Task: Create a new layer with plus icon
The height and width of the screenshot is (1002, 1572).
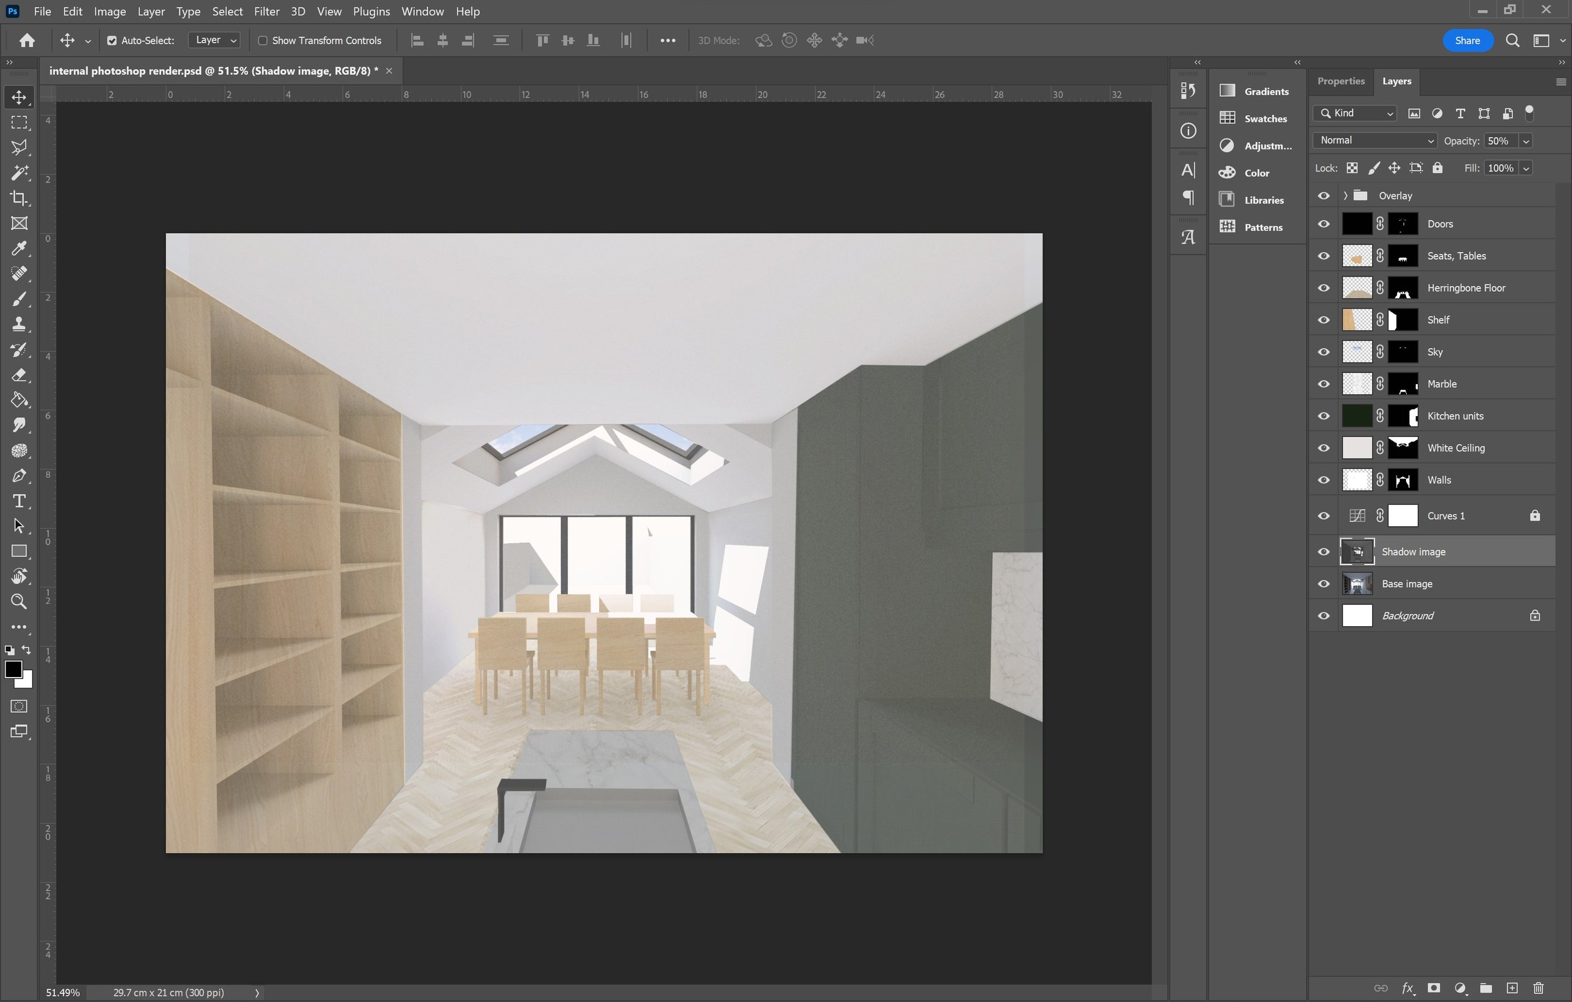Action: [1512, 988]
